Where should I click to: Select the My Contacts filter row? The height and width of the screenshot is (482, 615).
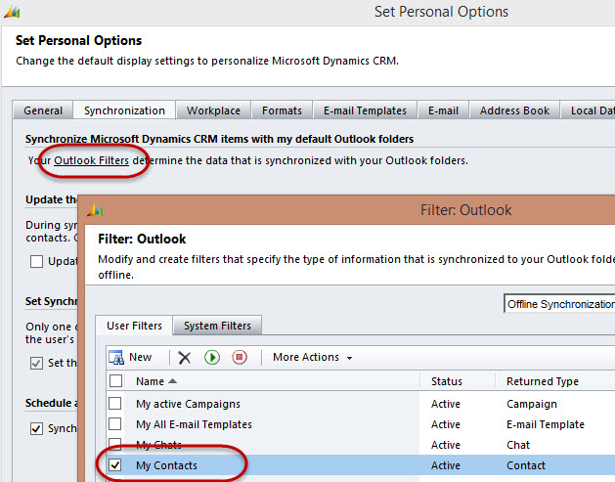click(x=274, y=465)
